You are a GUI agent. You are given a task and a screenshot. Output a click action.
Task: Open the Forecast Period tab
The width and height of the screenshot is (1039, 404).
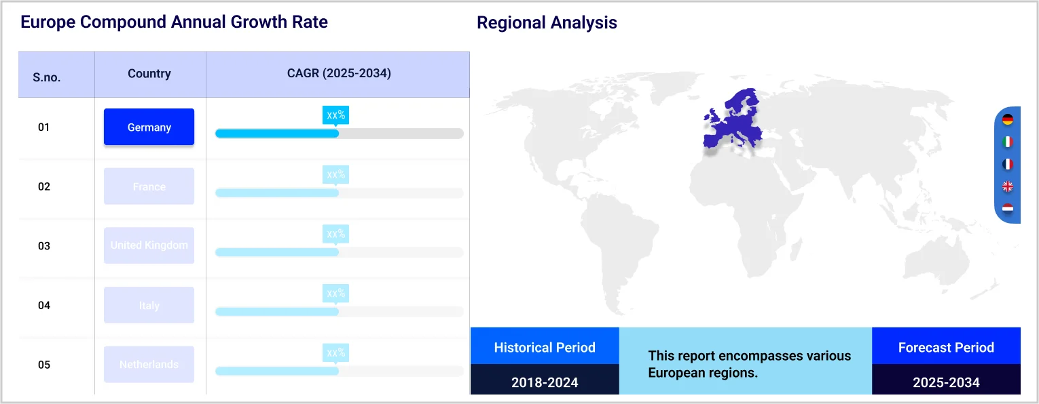click(945, 347)
